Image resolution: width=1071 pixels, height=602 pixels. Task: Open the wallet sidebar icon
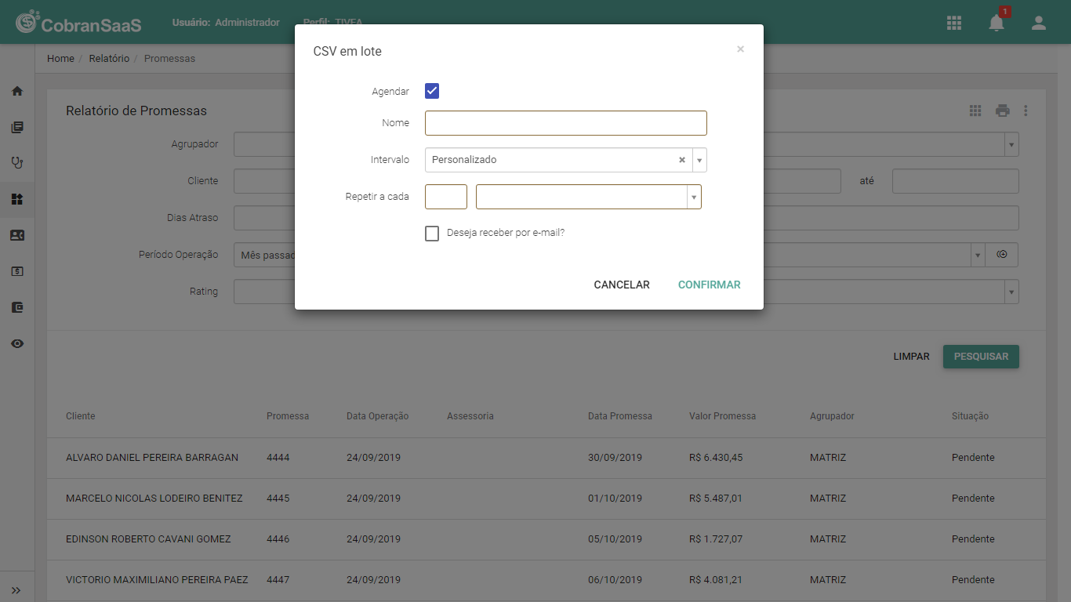pos(17,307)
